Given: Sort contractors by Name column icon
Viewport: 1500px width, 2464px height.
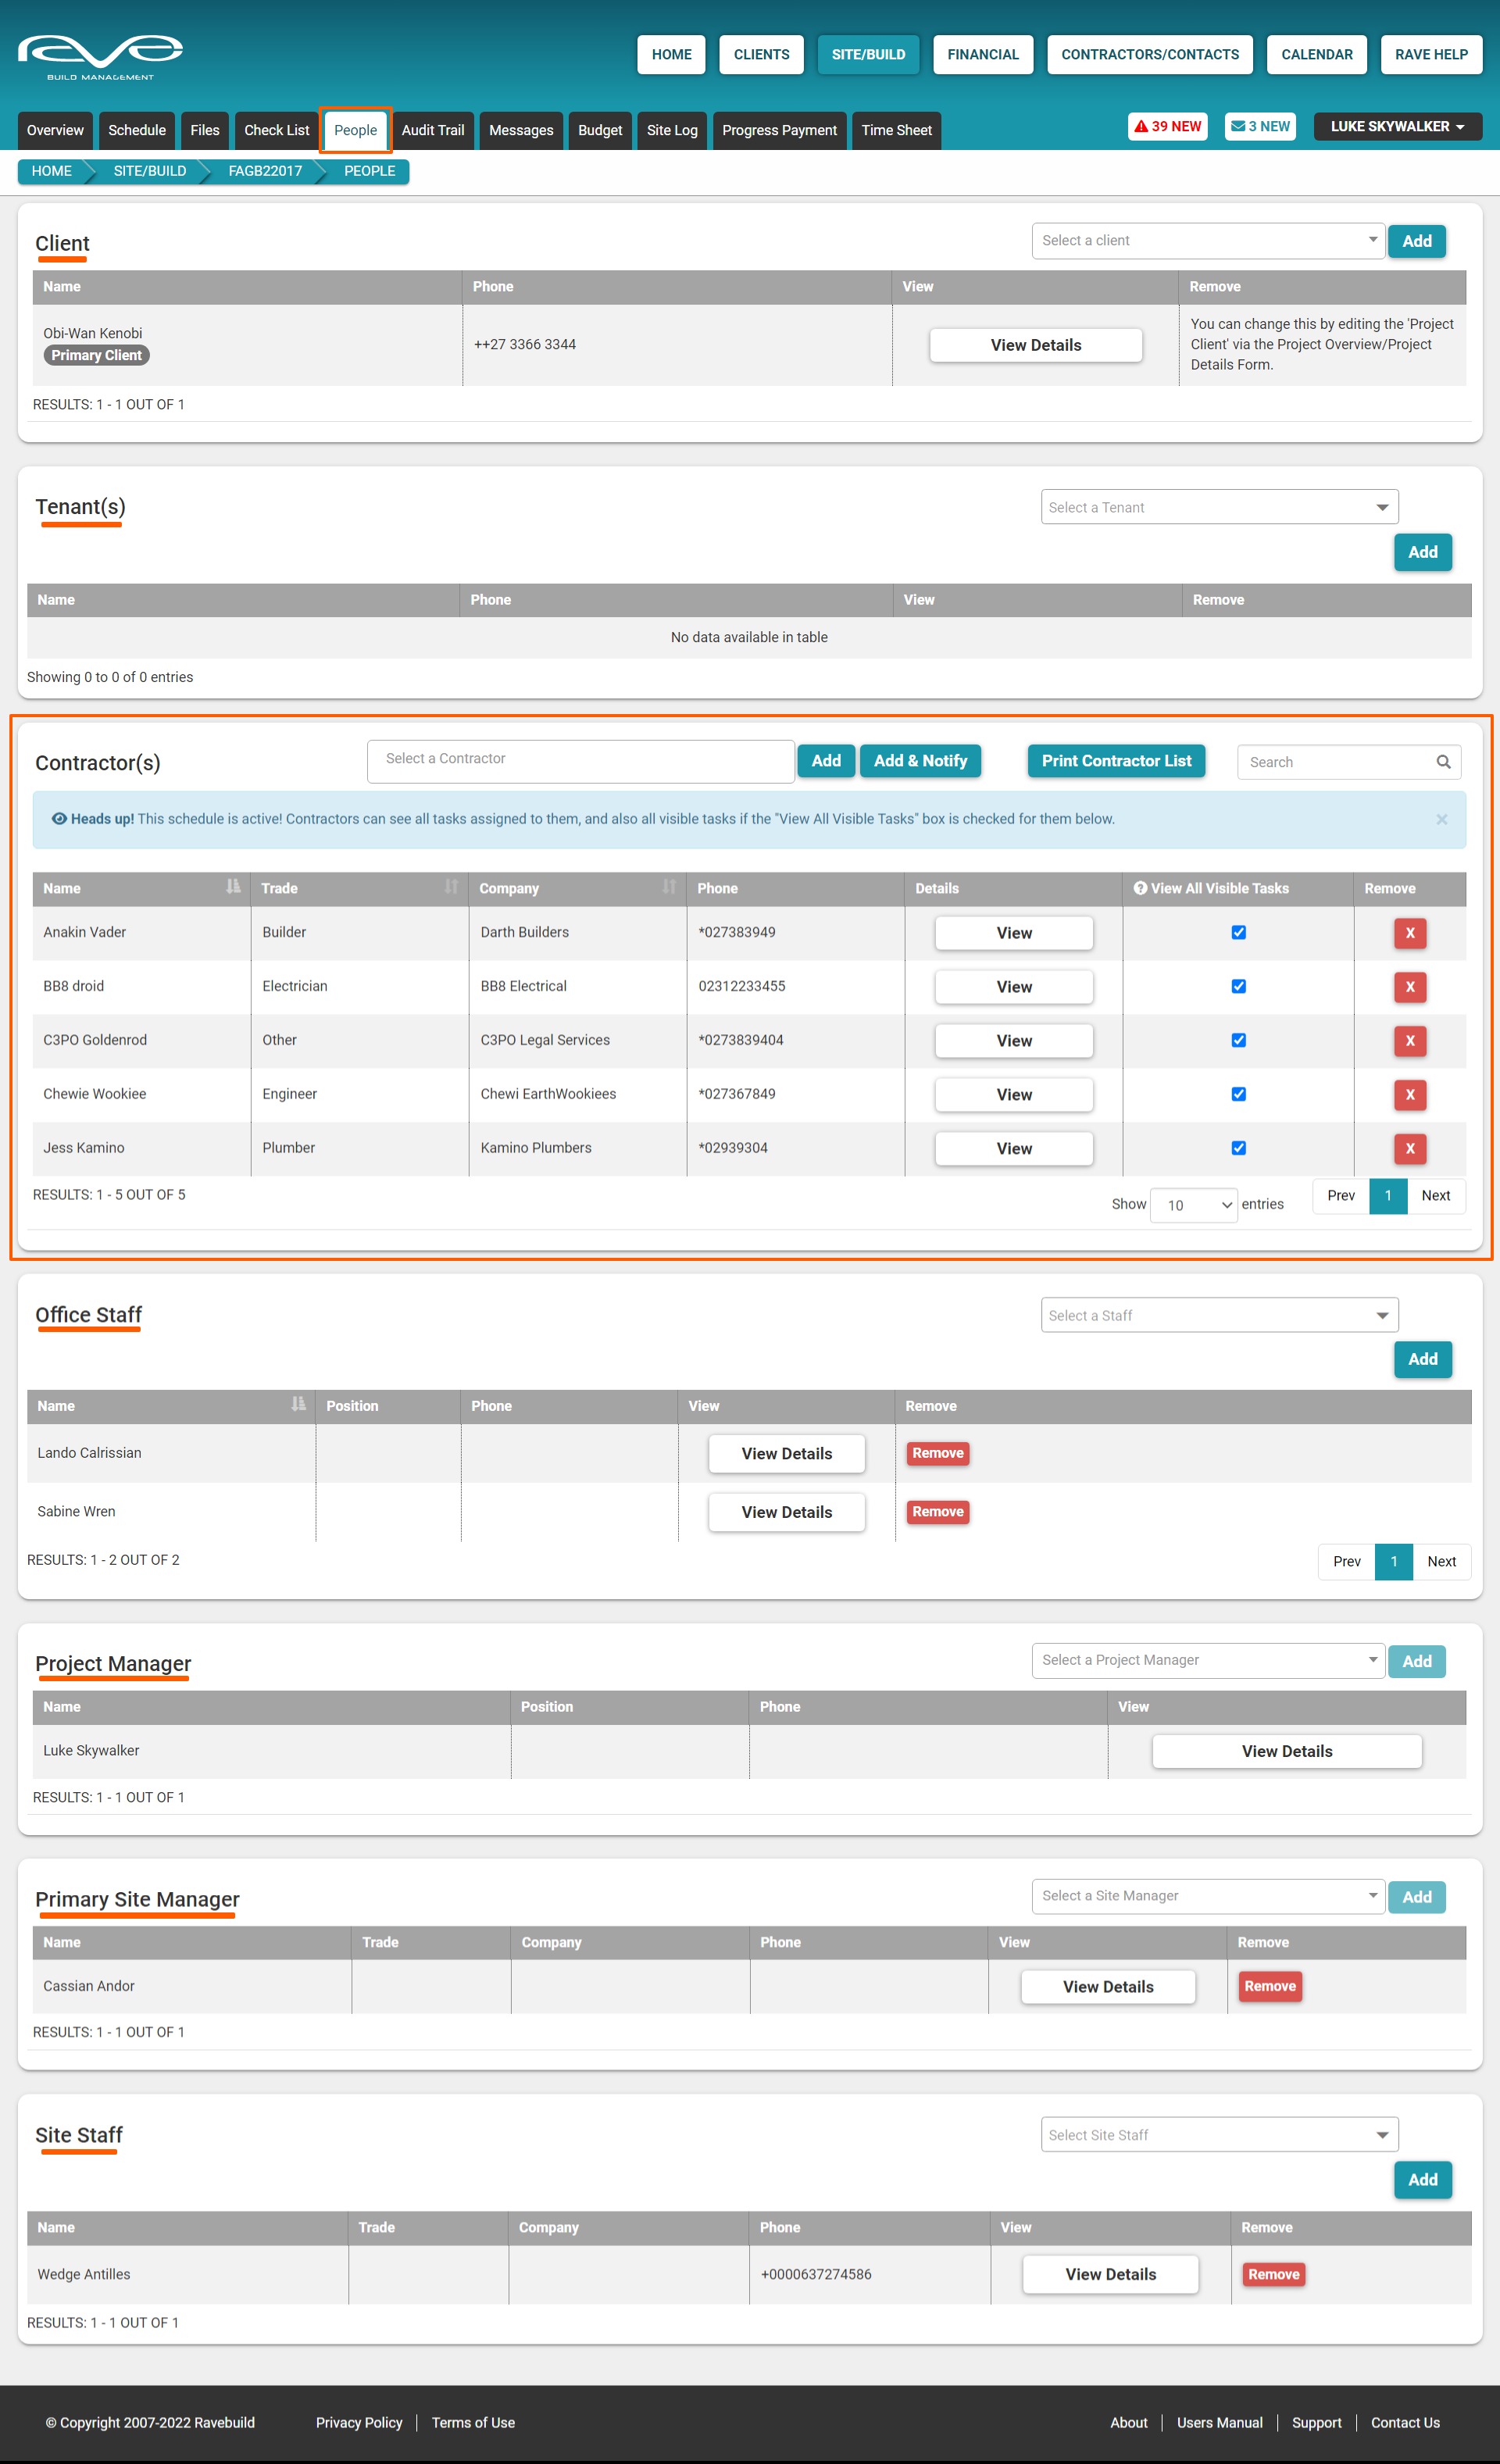Looking at the screenshot, I should point(233,887).
